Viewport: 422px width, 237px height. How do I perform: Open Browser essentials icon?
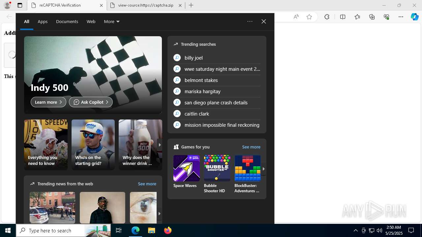[386, 17]
